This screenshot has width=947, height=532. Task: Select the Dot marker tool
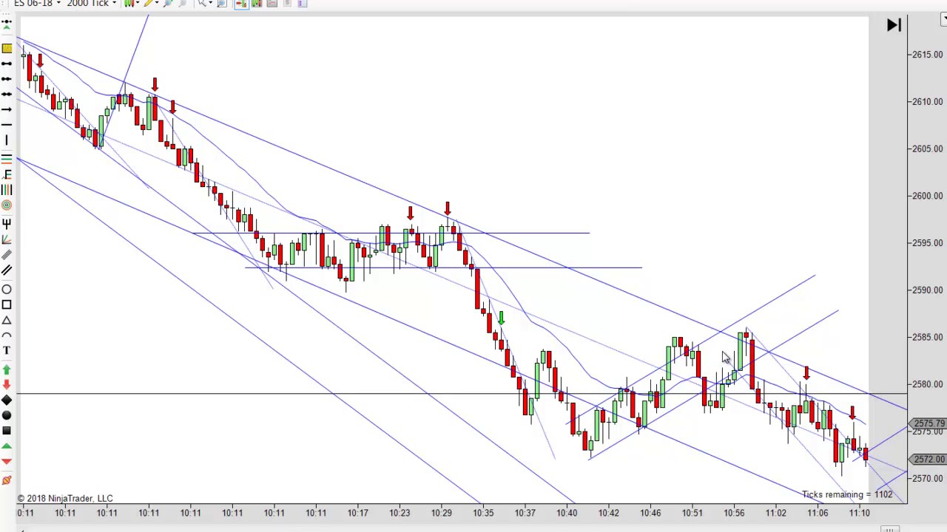[x=7, y=415]
